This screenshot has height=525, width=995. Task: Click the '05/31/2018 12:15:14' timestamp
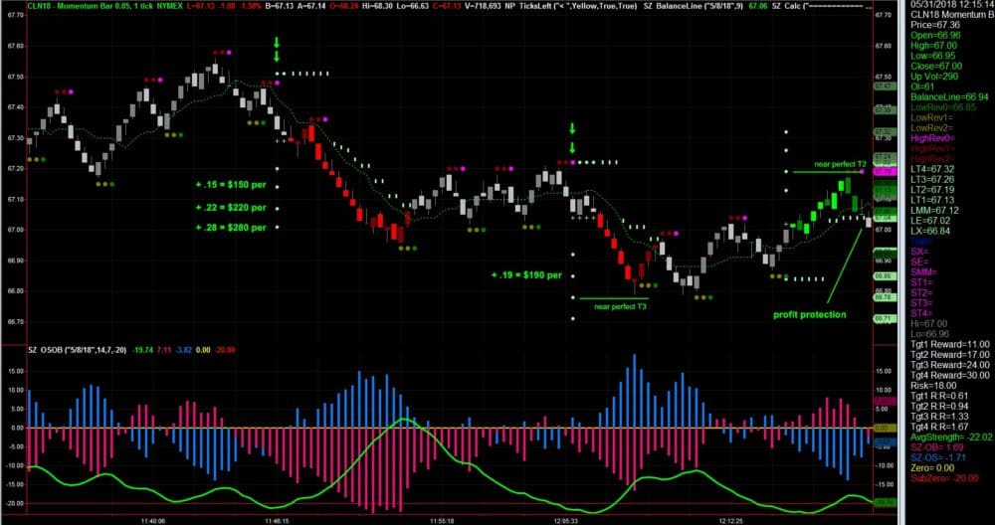(x=952, y=4)
